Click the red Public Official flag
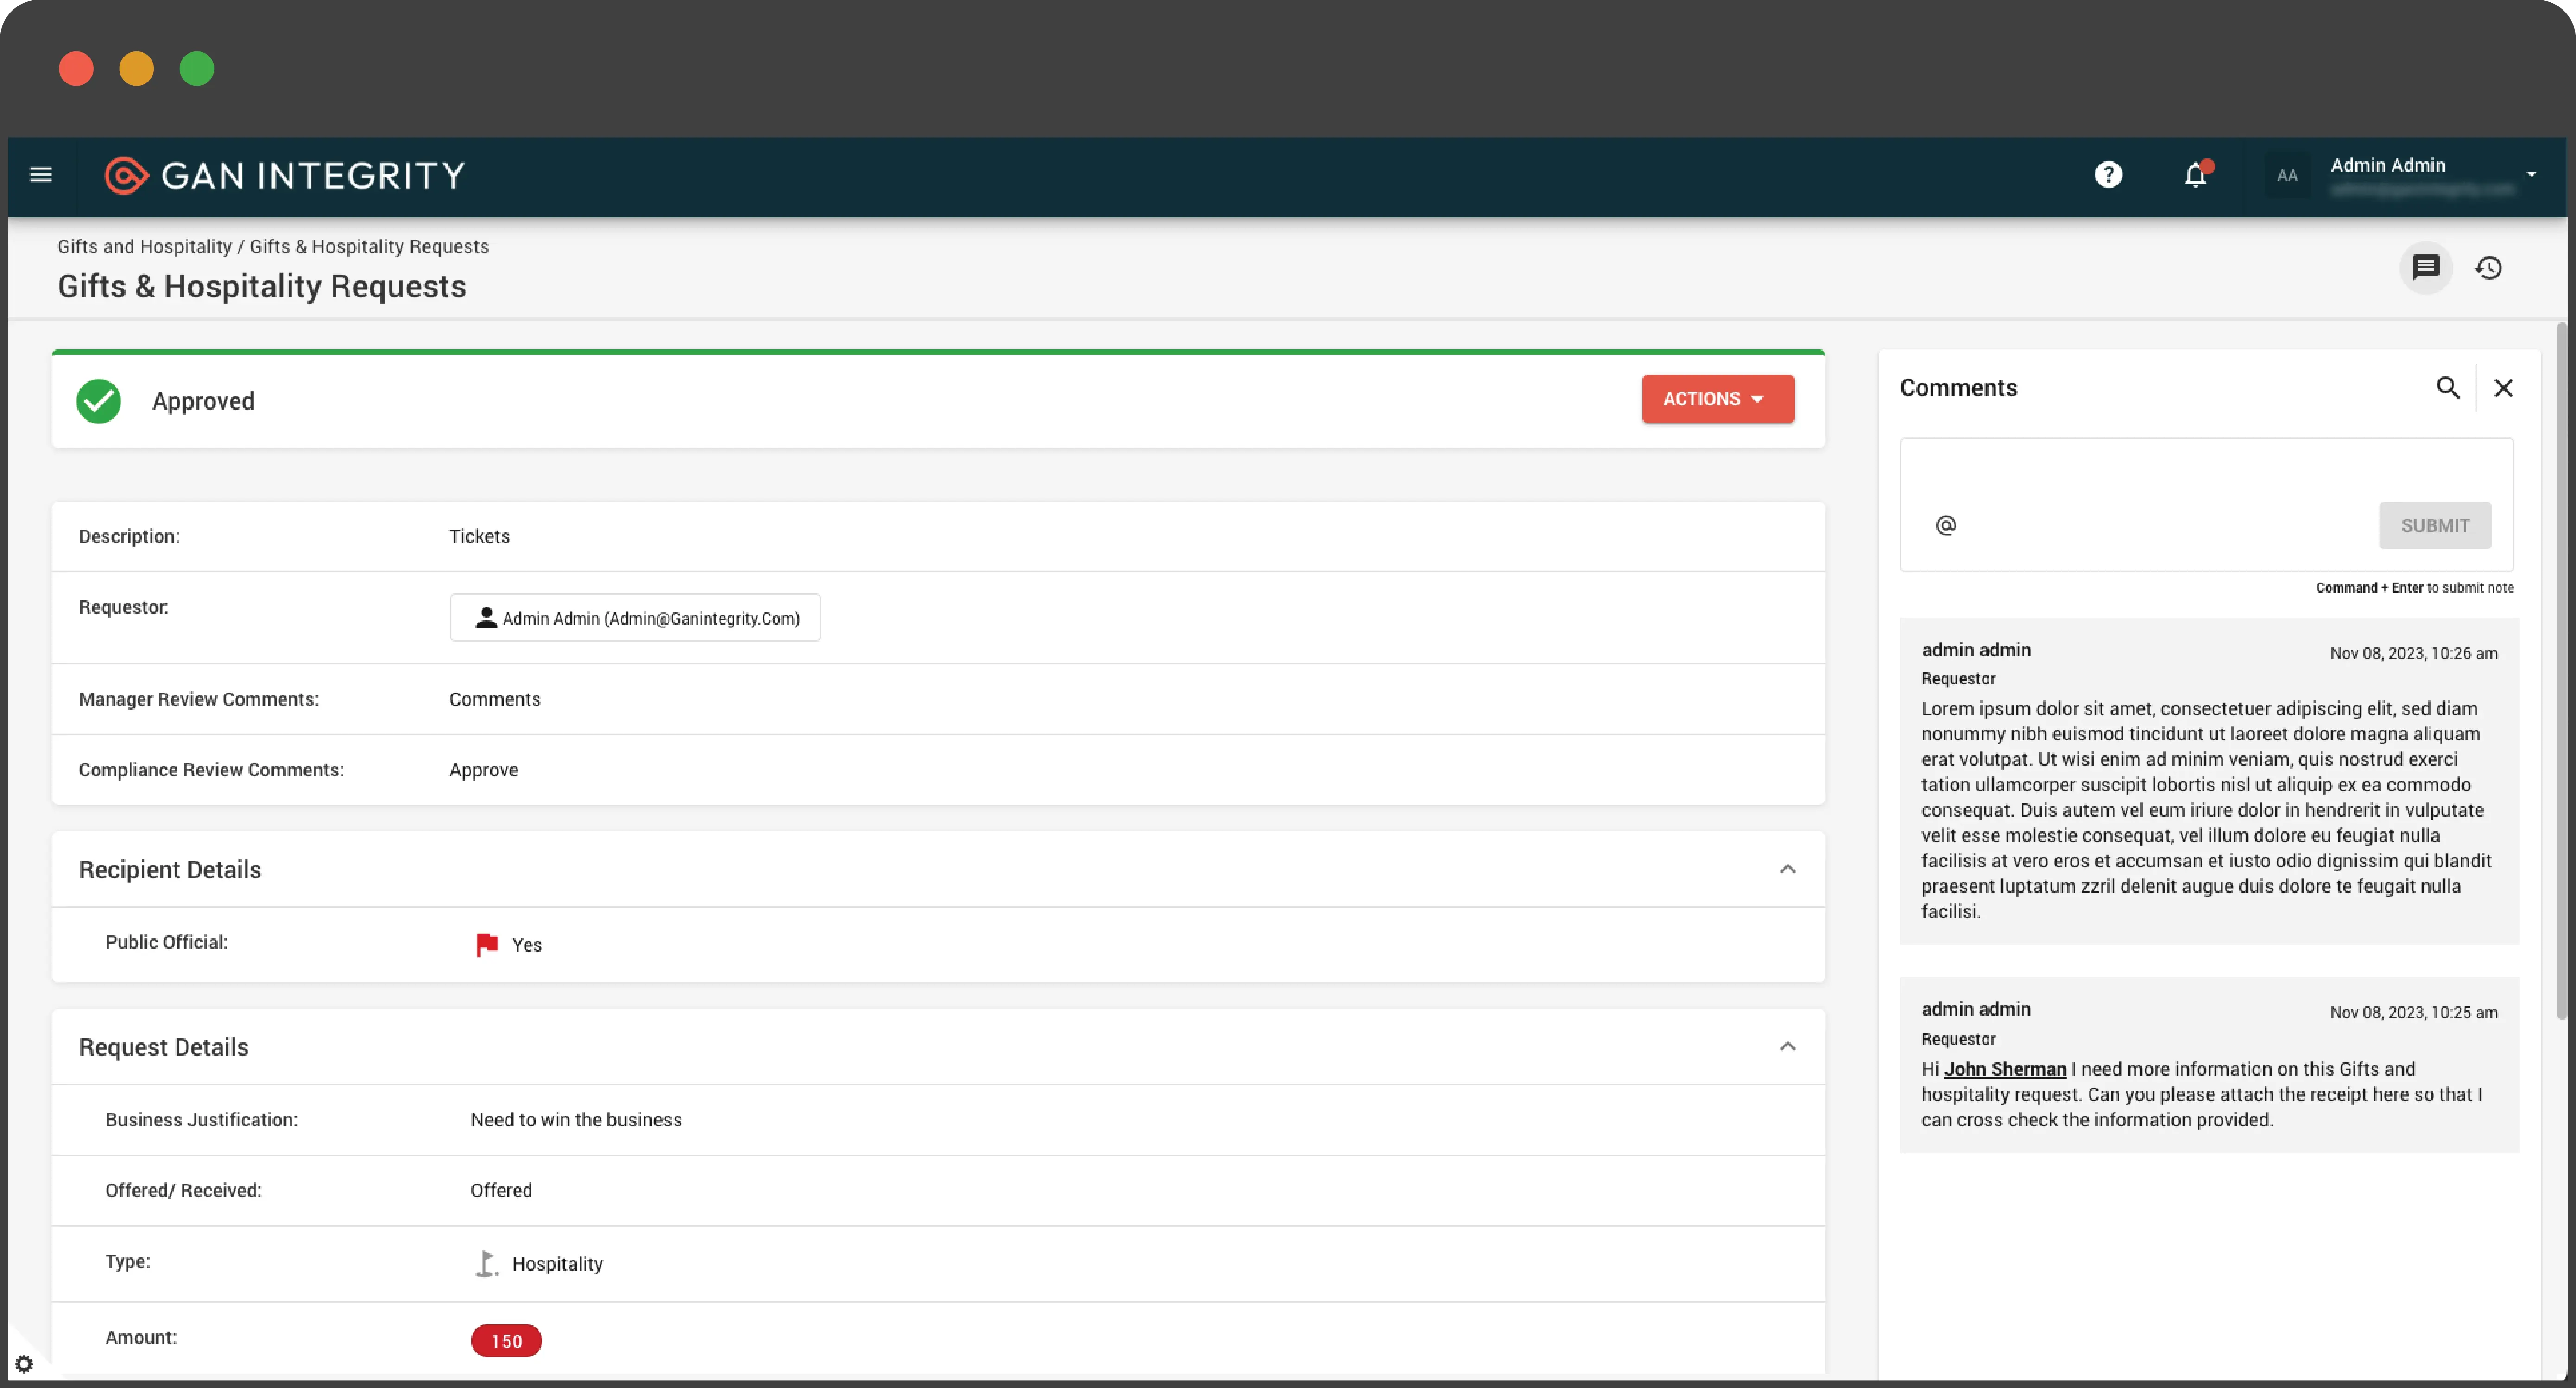2576x1388 pixels. point(487,945)
